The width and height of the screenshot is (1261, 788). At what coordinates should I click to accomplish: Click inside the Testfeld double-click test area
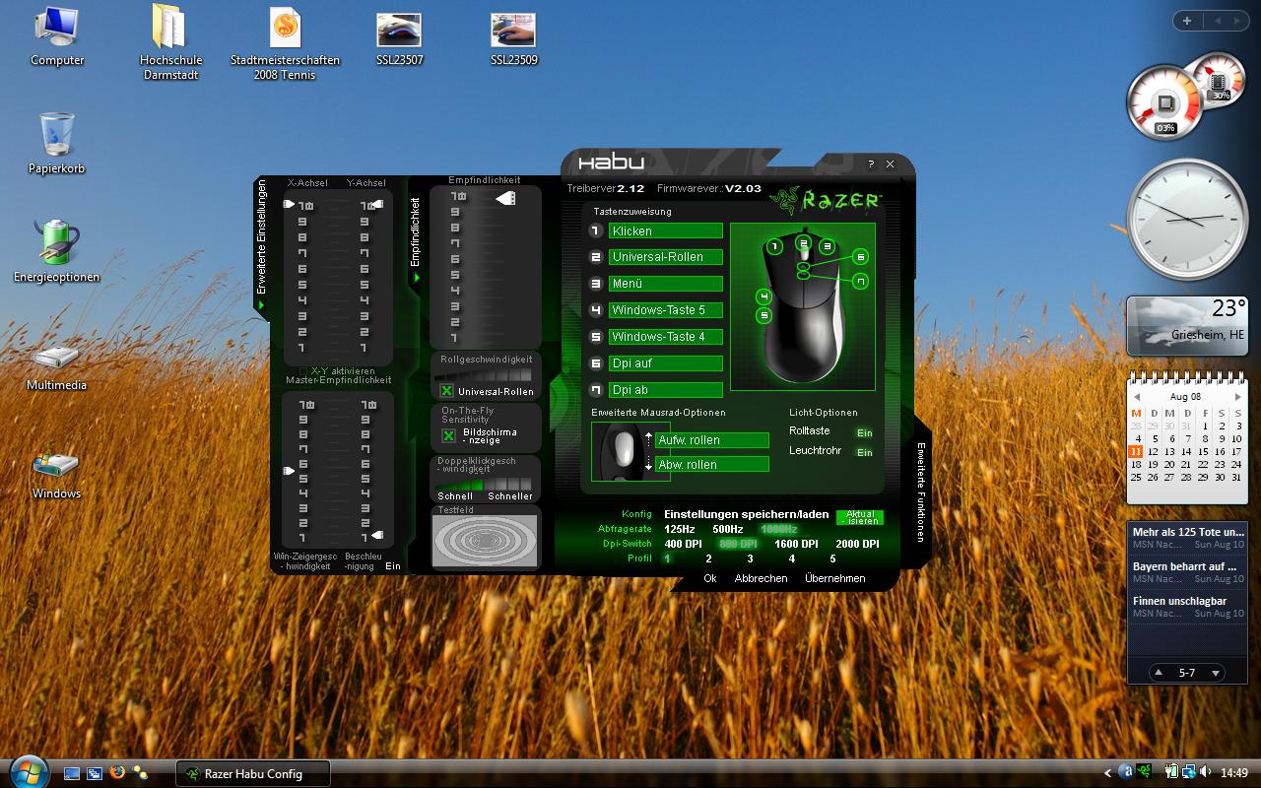pyautogui.click(x=486, y=540)
